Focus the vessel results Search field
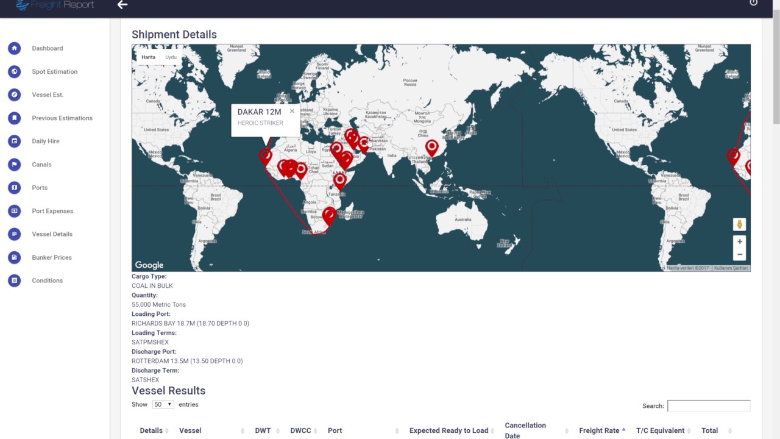The width and height of the screenshot is (780, 439). (x=709, y=406)
